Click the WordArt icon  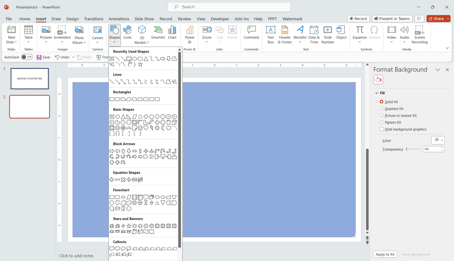point(300,32)
